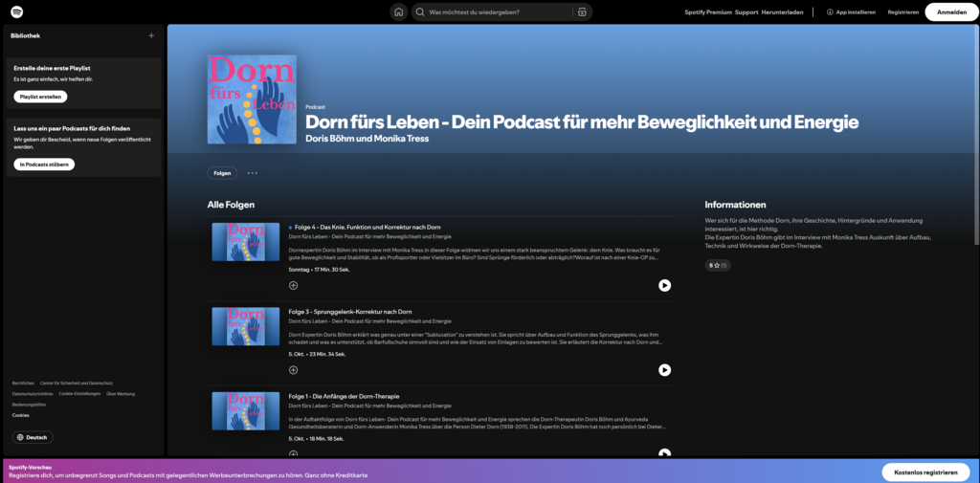
Task: Click the plus icon next to Bibliothek
Action: (151, 35)
